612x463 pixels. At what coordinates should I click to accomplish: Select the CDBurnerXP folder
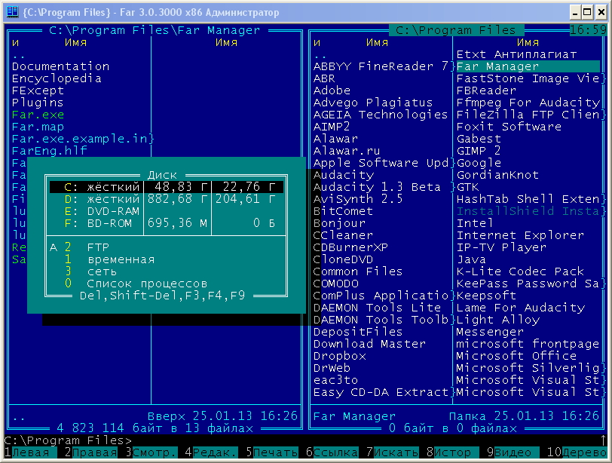pos(350,248)
